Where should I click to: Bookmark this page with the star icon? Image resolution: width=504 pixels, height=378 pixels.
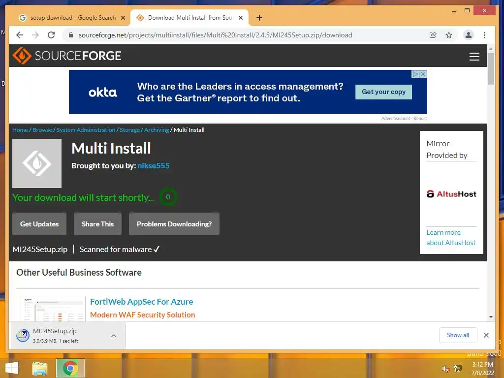click(x=449, y=35)
